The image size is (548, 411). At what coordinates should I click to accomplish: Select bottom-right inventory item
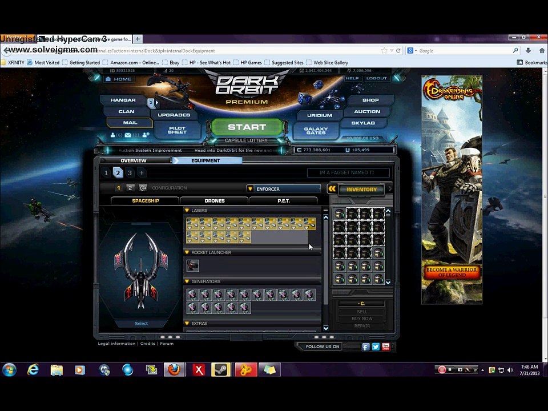(x=378, y=279)
